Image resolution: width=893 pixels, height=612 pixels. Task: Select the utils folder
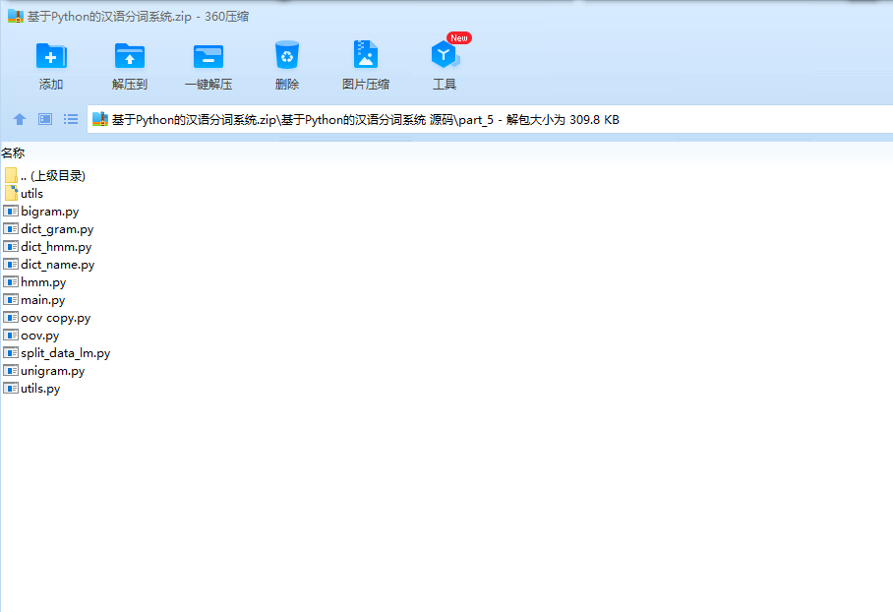pos(24,193)
